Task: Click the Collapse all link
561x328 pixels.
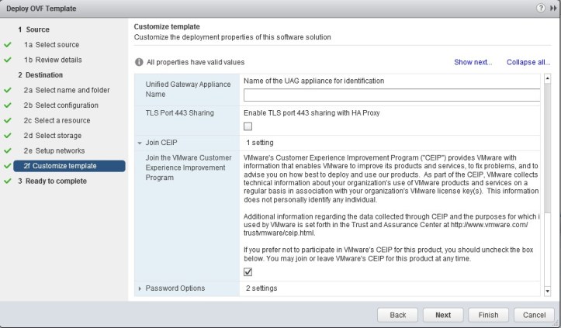Action: 528,61
